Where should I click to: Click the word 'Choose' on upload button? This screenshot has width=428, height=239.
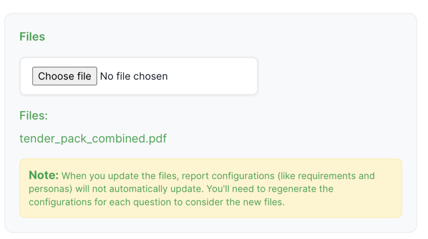tap(50, 76)
